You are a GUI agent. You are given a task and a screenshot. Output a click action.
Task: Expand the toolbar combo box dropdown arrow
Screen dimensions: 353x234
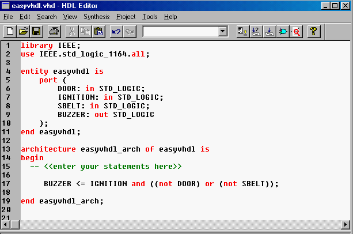pyautogui.click(x=223, y=31)
